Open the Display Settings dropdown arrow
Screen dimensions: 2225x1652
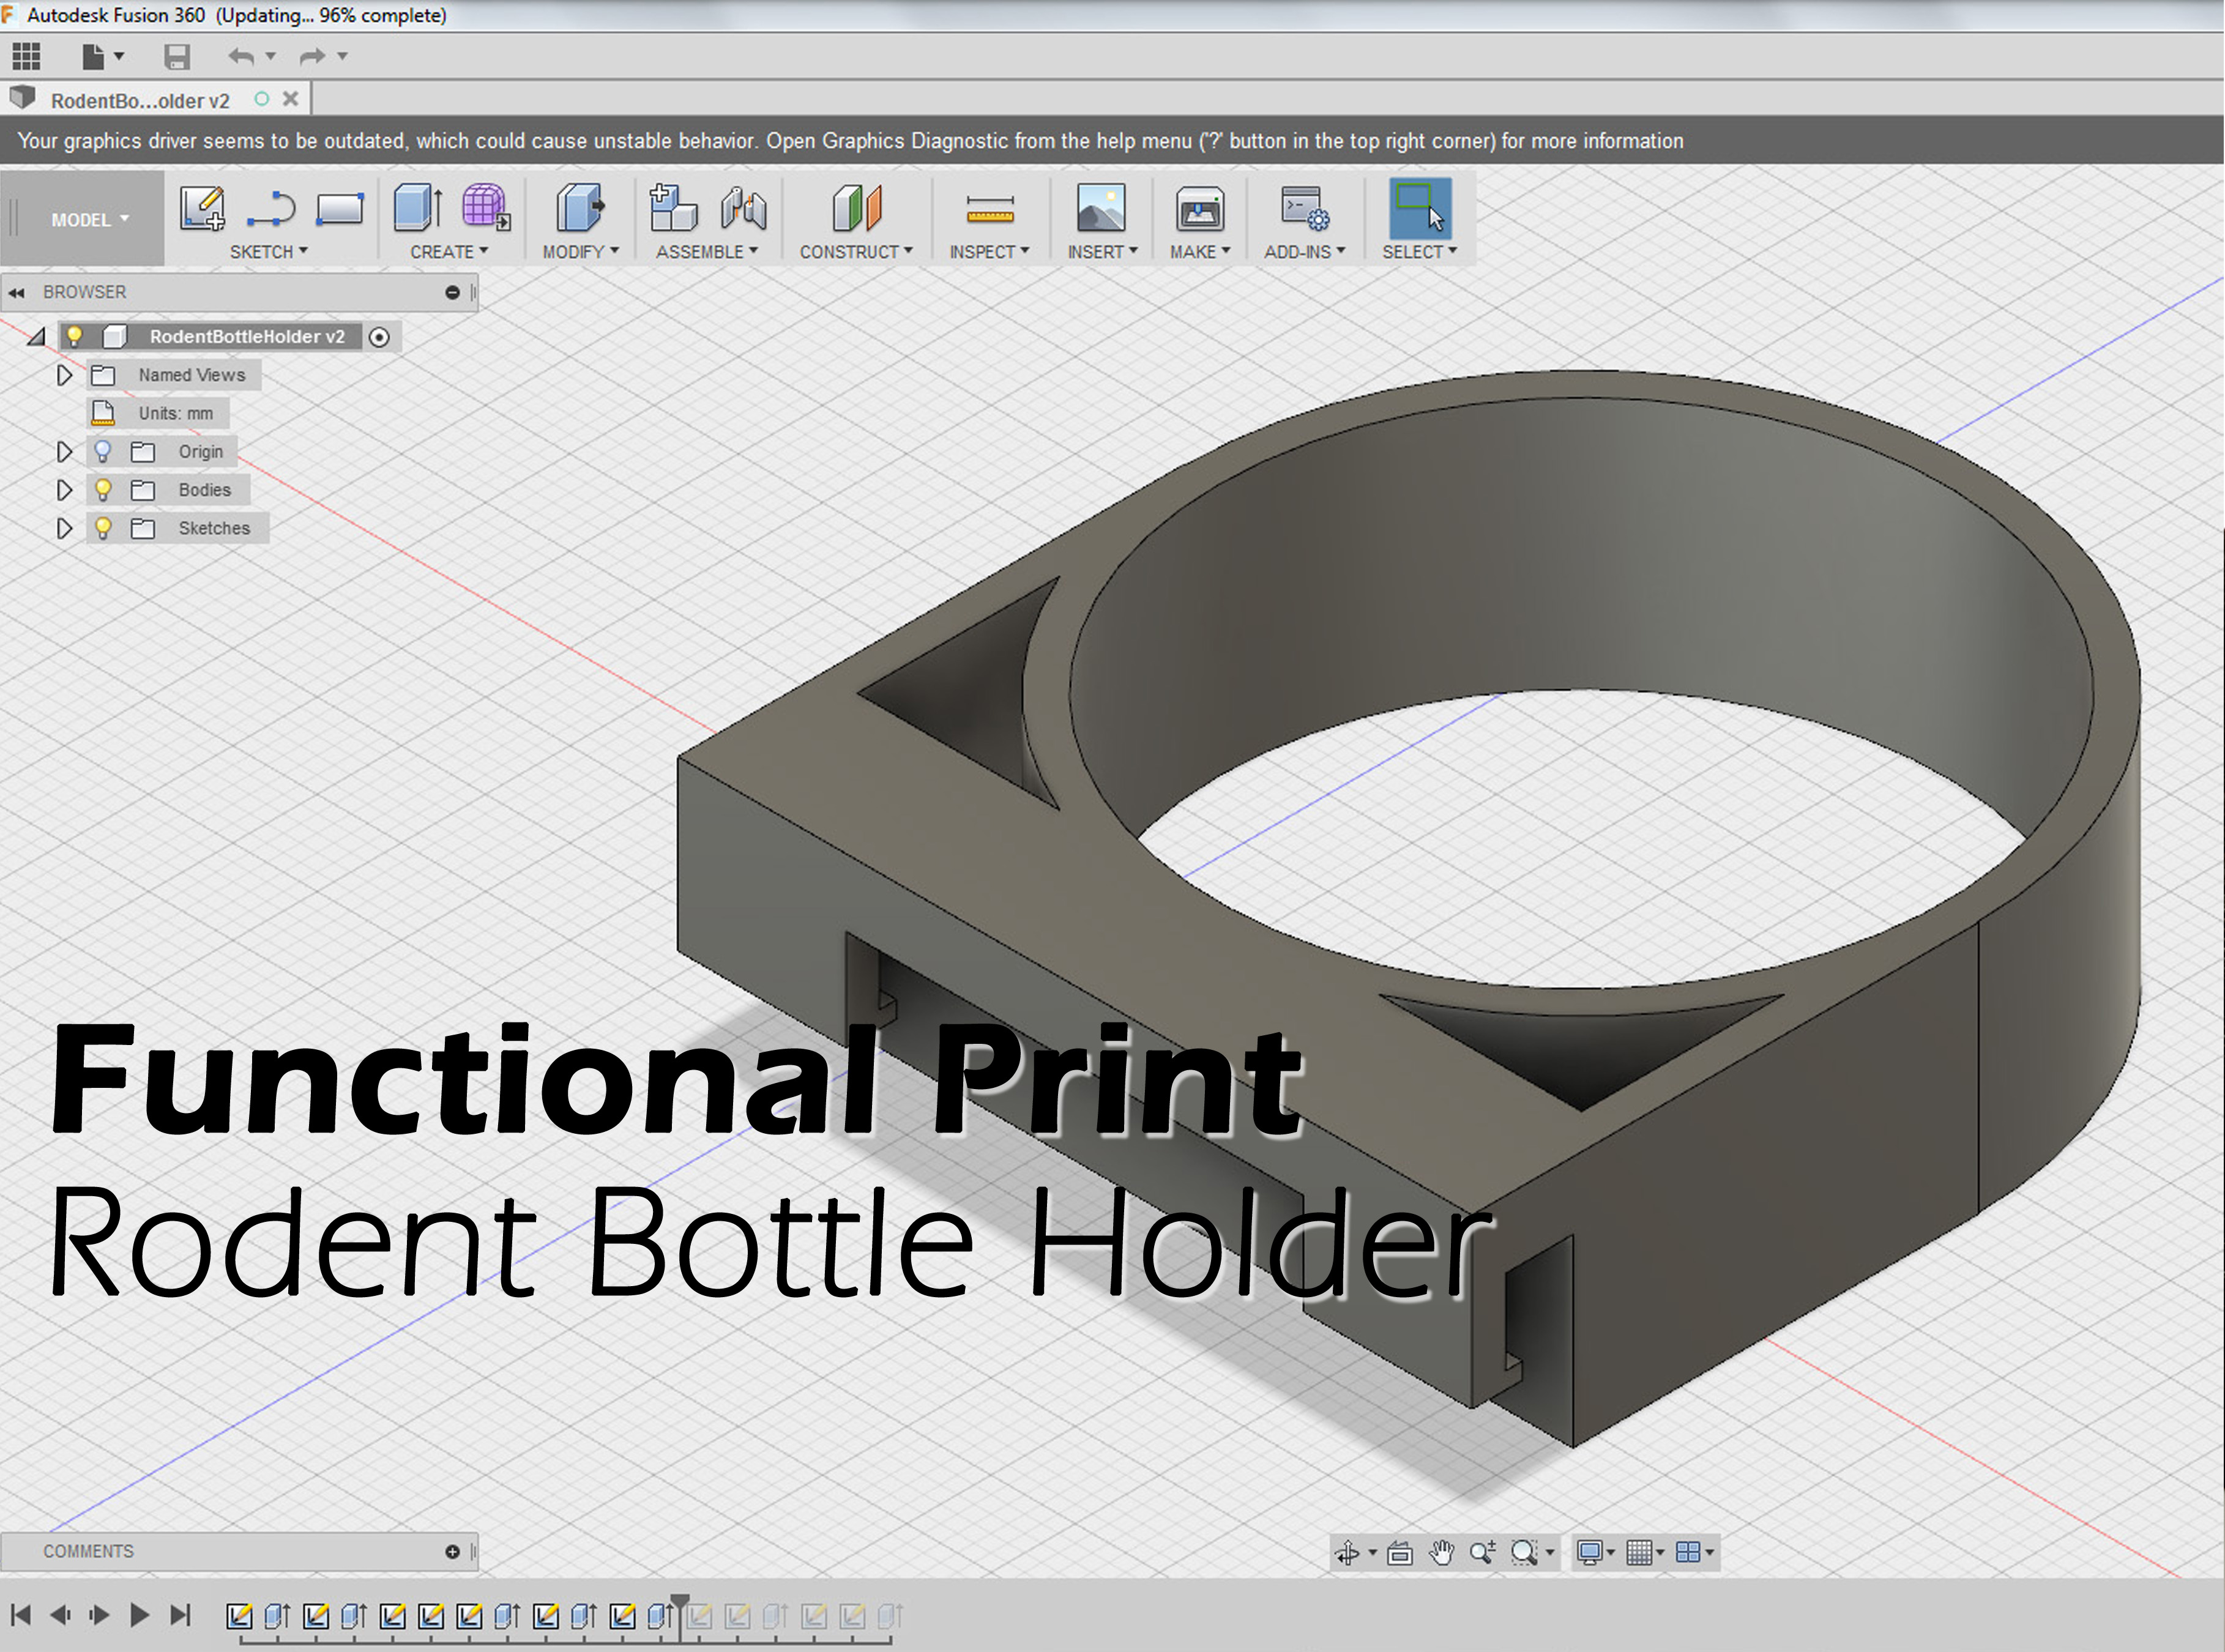click(x=1611, y=1552)
